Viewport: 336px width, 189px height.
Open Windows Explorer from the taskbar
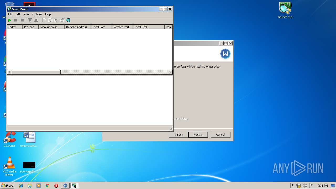click(30, 186)
